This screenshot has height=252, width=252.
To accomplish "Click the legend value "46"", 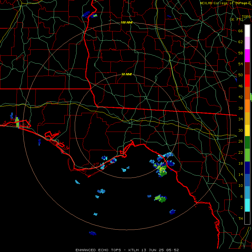I will 241,86.
